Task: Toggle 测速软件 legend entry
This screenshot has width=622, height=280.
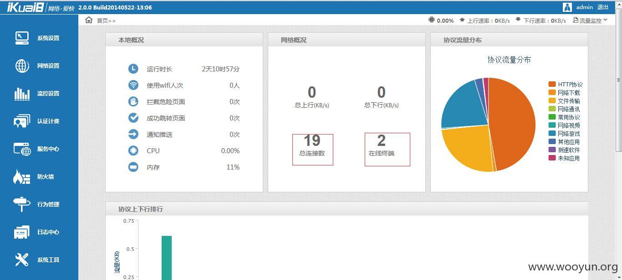Action: [564, 150]
